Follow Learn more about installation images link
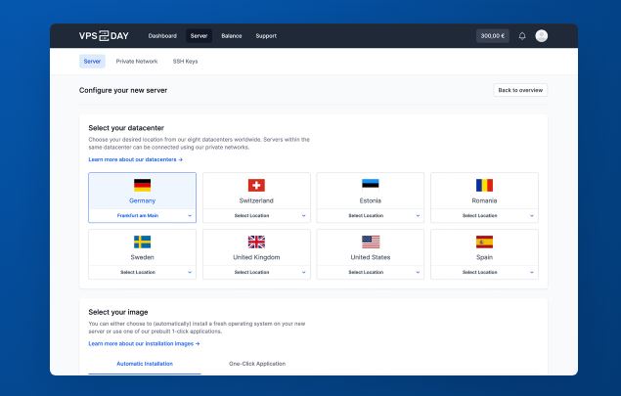 (144, 344)
